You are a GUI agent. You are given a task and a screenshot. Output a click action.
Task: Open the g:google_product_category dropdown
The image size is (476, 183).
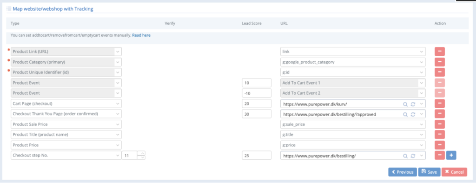353,62
